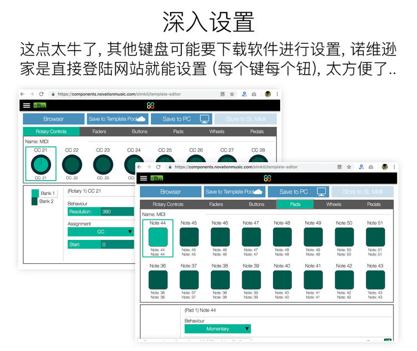Click profile avatar in the front browser window

tap(385, 167)
